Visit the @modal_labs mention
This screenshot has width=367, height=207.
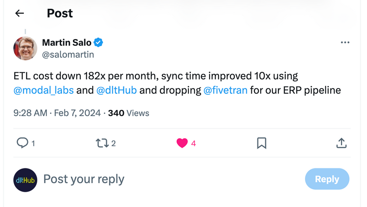pyautogui.click(x=44, y=90)
